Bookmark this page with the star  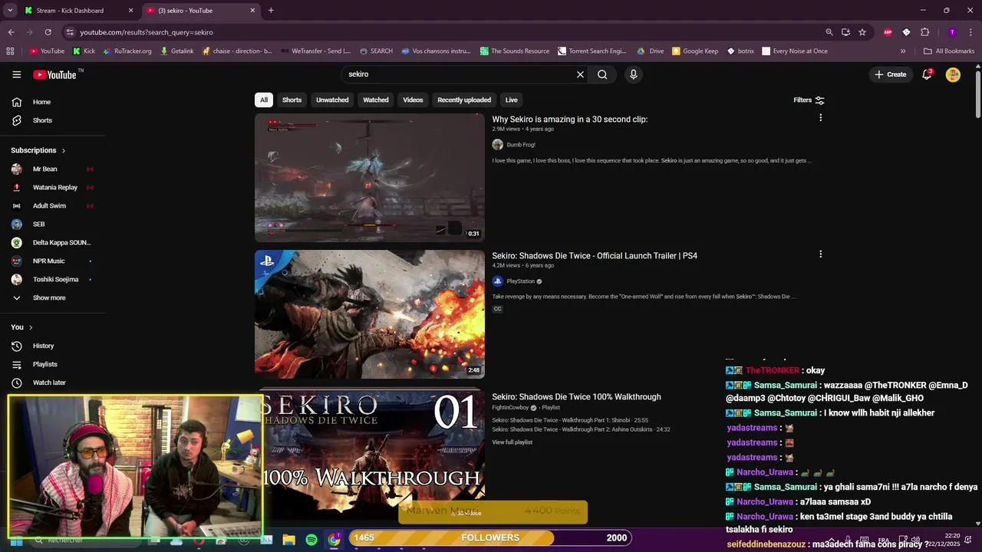tap(862, 32)
